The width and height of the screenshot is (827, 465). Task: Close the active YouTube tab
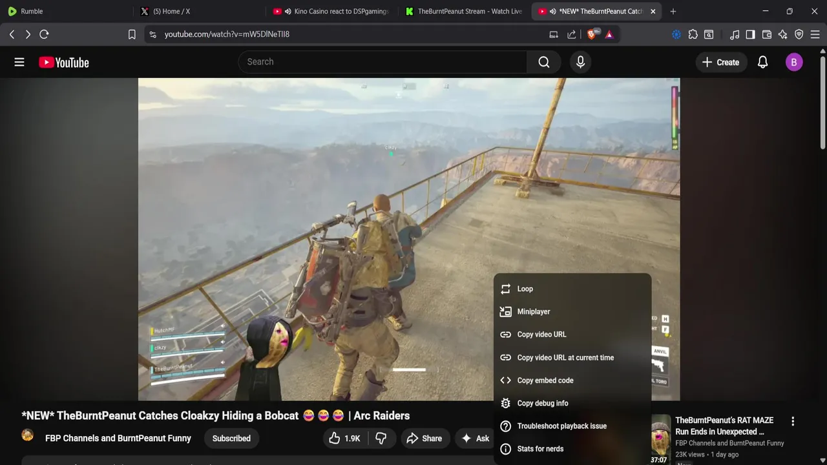point(653,11)
